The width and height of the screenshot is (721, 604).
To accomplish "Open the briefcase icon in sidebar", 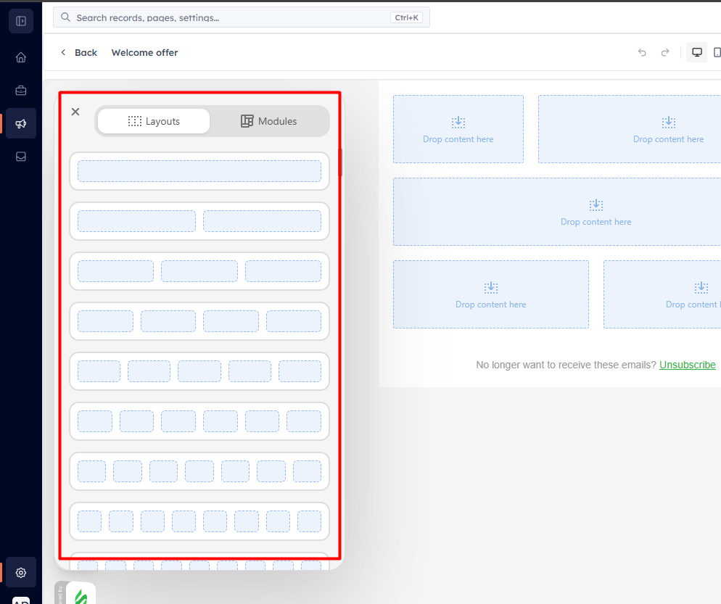I will (21, 91).
